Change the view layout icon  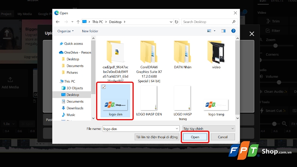209,31
